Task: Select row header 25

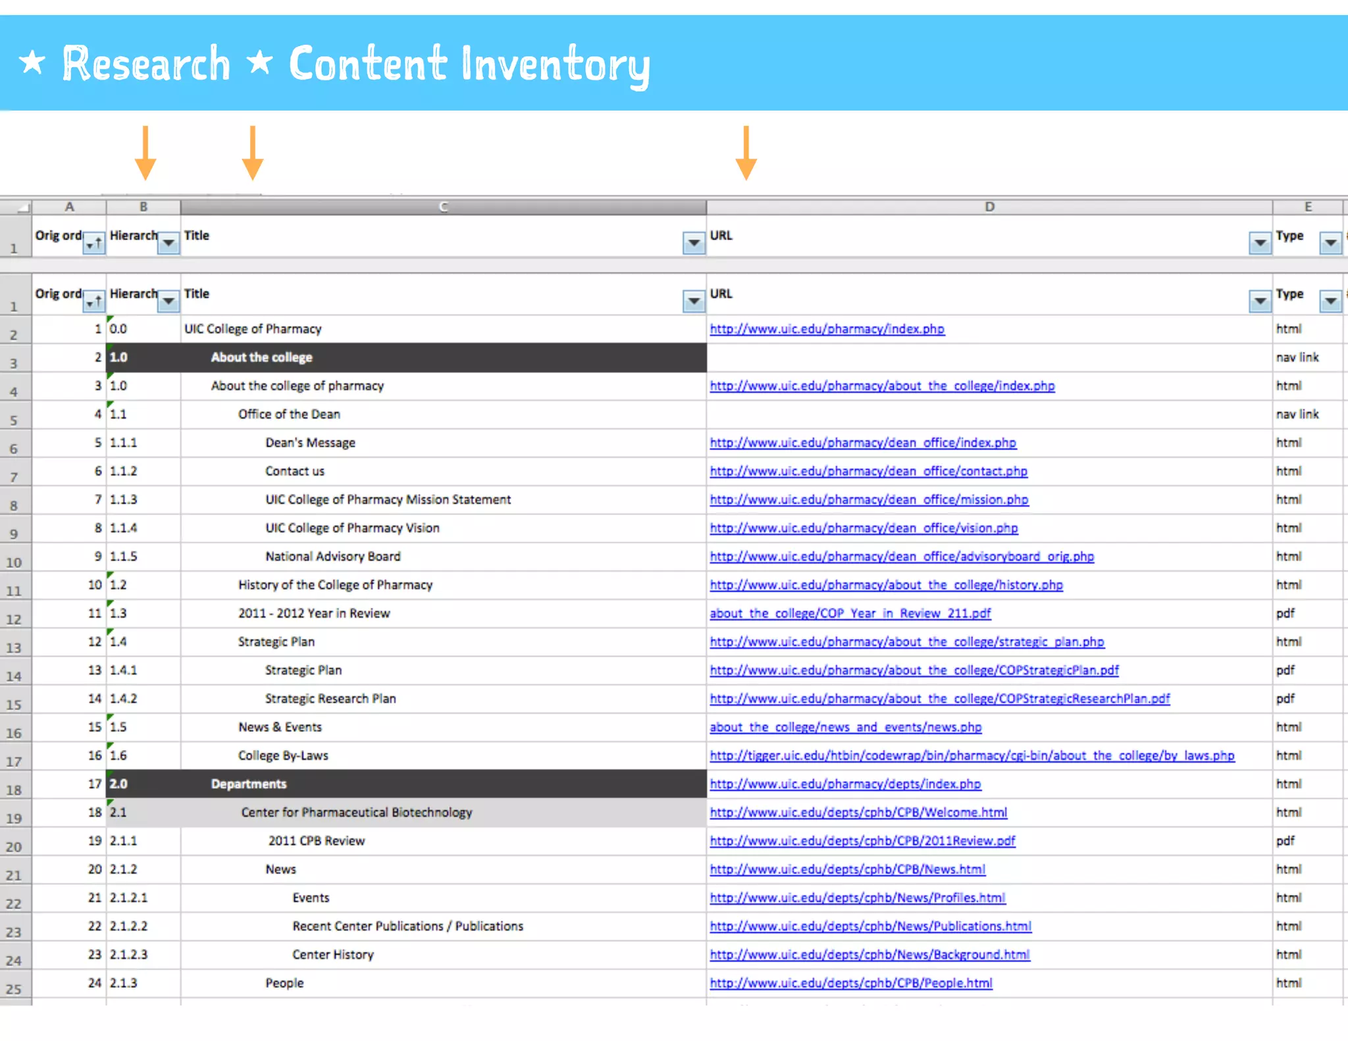Action: coord(15,984)
